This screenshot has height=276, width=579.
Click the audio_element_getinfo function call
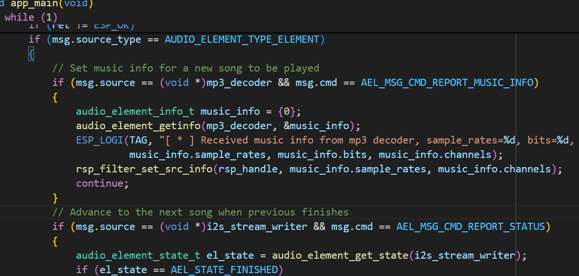pyautogui.click(x=138, y=126)
